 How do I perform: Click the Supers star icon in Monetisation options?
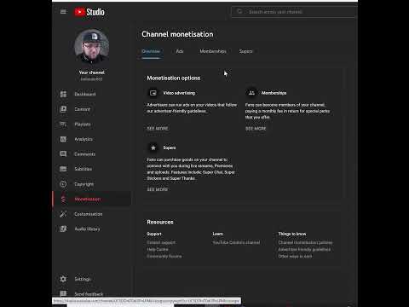coord(153,148)
